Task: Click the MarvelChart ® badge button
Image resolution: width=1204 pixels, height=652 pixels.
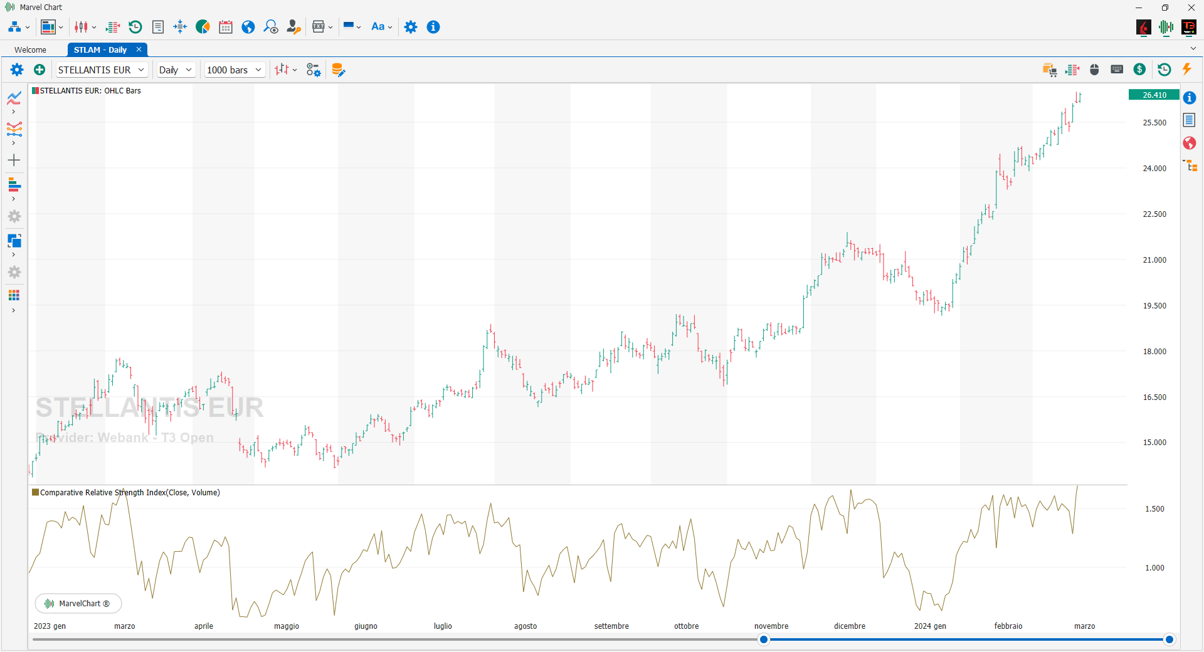Action: (x=78, y=604)
